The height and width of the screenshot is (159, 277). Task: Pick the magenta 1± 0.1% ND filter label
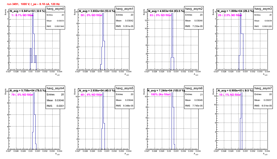[22, 15]
